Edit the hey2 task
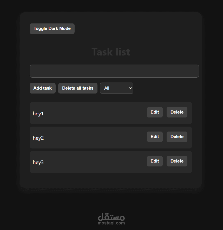 (155, 137)
